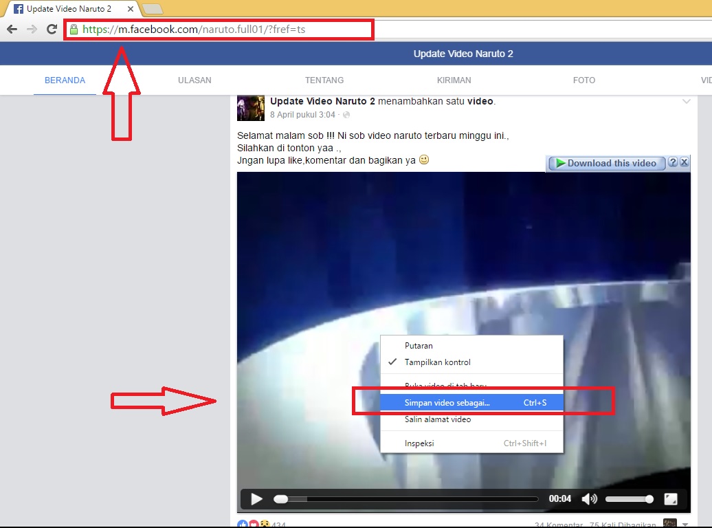Image resolution: width=712 pixels, height=528 pixels.
Task: Reload the page with the refresh icon
Action: tap(51, 29)
